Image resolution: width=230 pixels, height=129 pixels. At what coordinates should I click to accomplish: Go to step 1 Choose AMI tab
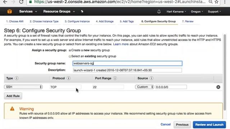coord(15,21)
